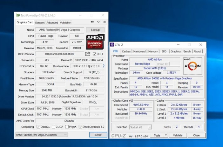
Task: Switch to the GPU-Z Validation tab
Action: pyautogui.click(x=65, y=23)
